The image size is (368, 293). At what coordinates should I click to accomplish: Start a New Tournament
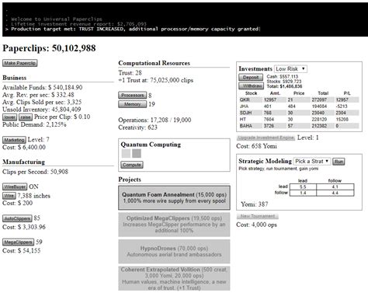[258, 216]
